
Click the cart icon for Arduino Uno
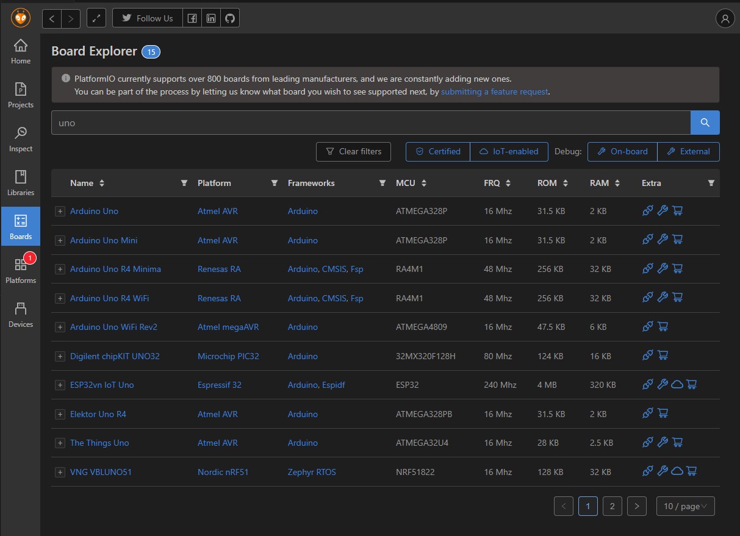pyautogui.click(x=677, y=211)
